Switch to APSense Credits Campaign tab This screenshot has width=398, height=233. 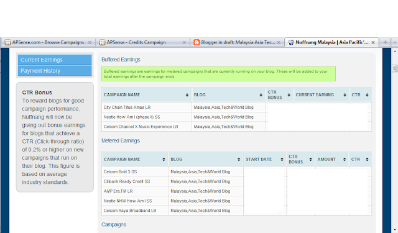[x=142, y=42]
